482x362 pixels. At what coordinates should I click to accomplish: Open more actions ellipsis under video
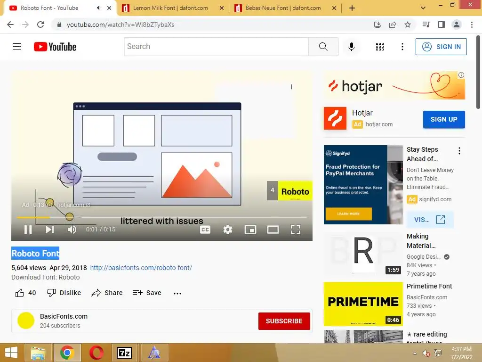[x=177, y=293]
